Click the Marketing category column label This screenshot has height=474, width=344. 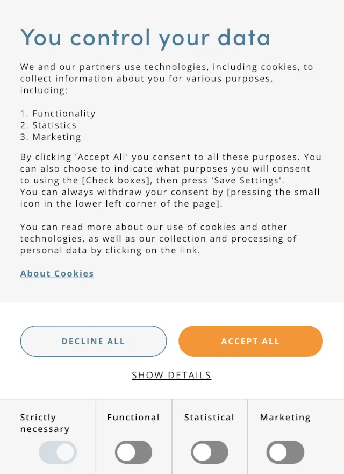tap(285, 417)
